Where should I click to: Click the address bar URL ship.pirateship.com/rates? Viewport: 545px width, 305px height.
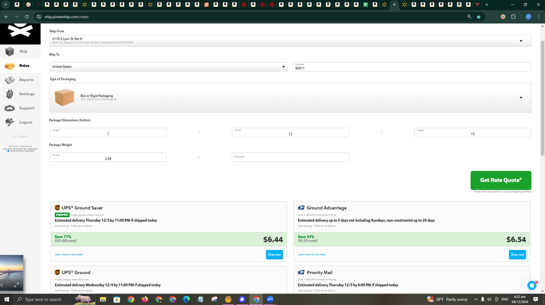(x=66, y=17)
